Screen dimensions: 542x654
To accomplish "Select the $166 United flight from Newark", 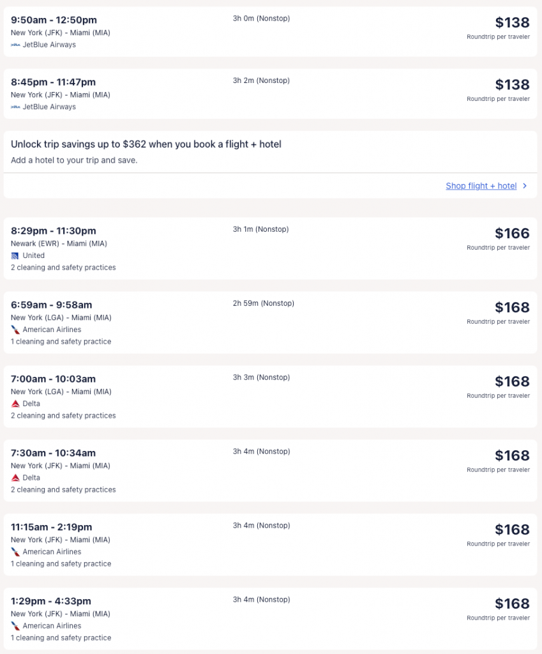I will pos(271,247).
